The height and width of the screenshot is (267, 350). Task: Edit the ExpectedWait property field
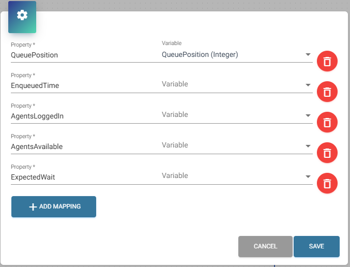click(x=83, y=177)
